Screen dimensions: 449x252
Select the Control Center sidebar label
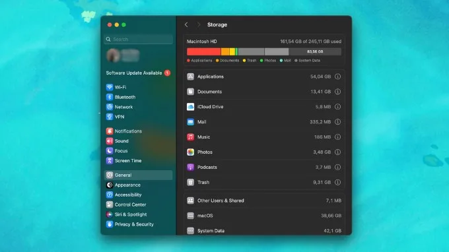(x=130, y=205)
